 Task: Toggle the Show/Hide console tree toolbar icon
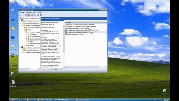[x=29, y=15]
